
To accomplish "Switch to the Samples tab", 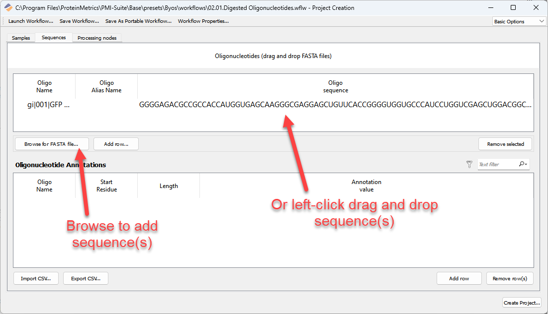I will point(21,38).
